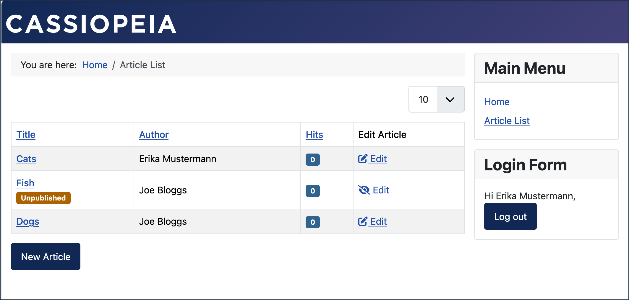Select Article List in Main Menu

[x=507, y=121]
